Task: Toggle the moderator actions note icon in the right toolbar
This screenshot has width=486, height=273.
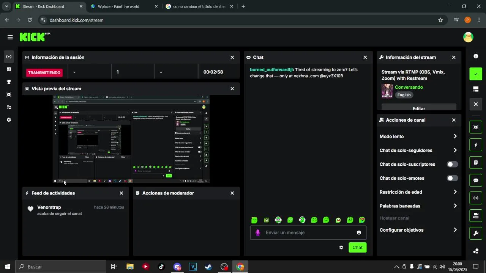Action: click(476, 163)
